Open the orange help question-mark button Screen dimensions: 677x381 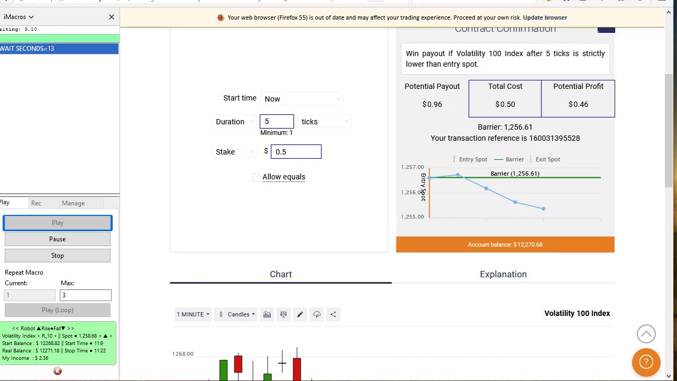click(646, 362)
